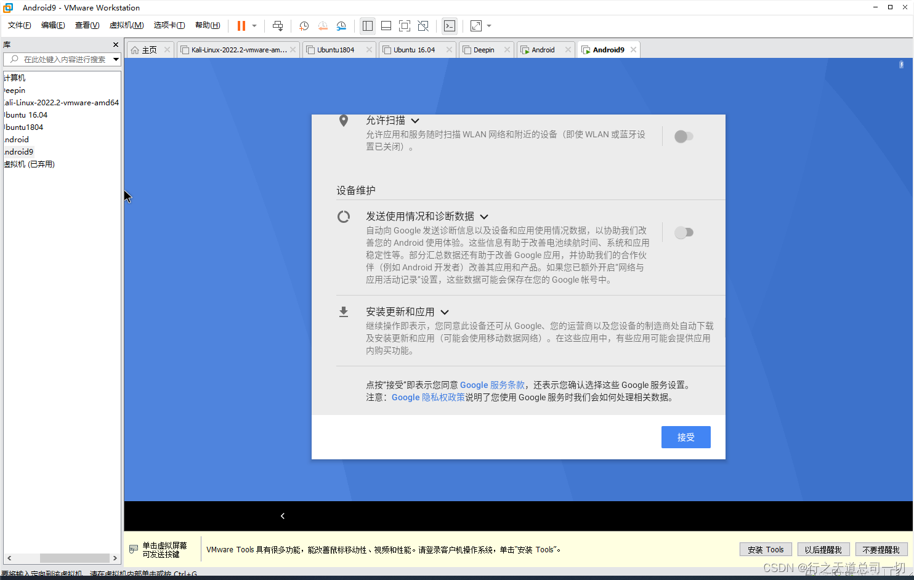Toggle the 发送使用情况和诊断数据 switch
914x580 pixels.
684,233
